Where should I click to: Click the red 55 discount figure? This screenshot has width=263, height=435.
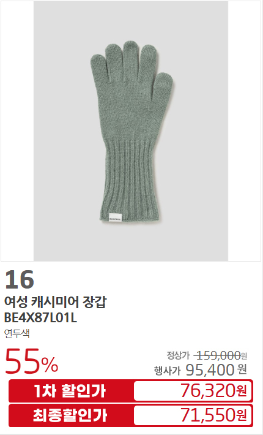click(x=23, y=361)
